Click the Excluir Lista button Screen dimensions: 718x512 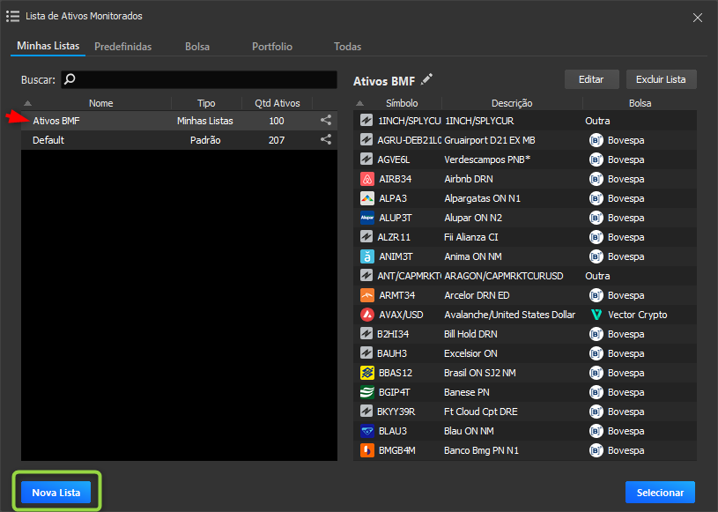661,79
